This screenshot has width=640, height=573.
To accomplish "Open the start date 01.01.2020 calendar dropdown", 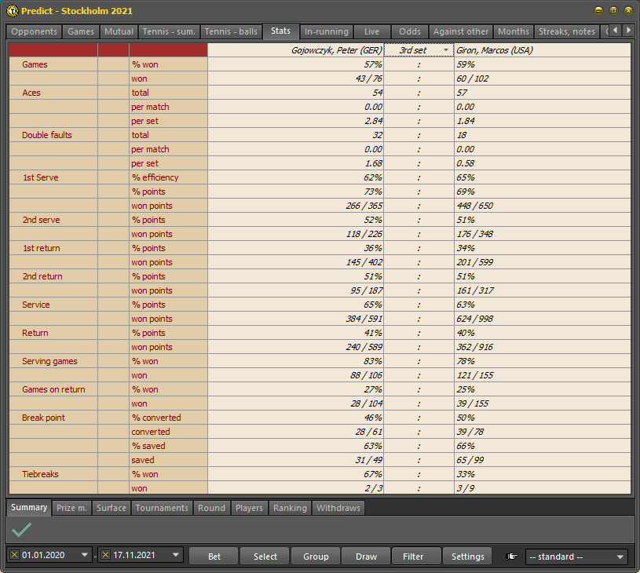I will pos(84,556).
